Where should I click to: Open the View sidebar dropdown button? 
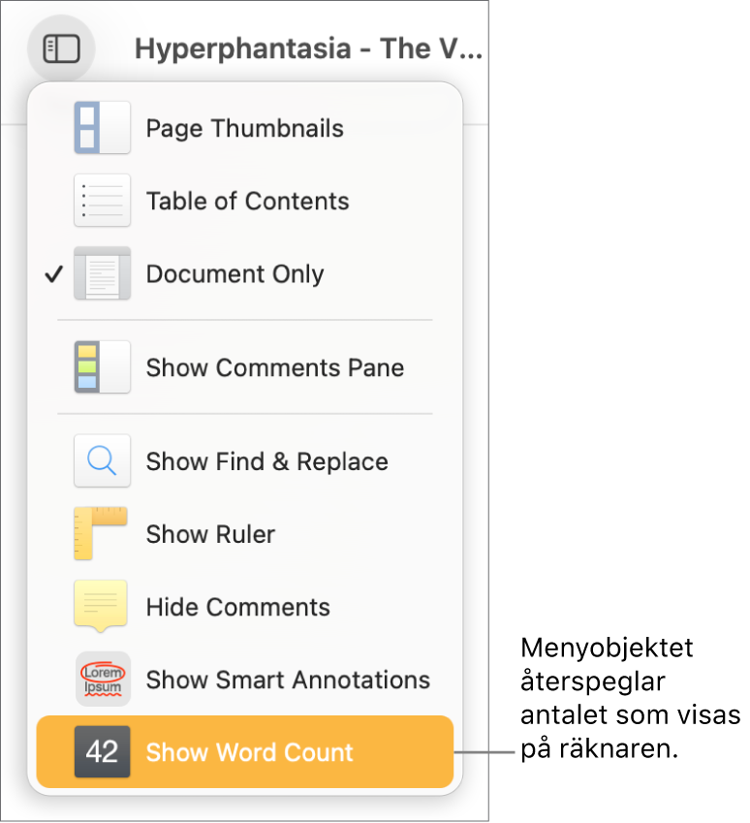(62, 48)
